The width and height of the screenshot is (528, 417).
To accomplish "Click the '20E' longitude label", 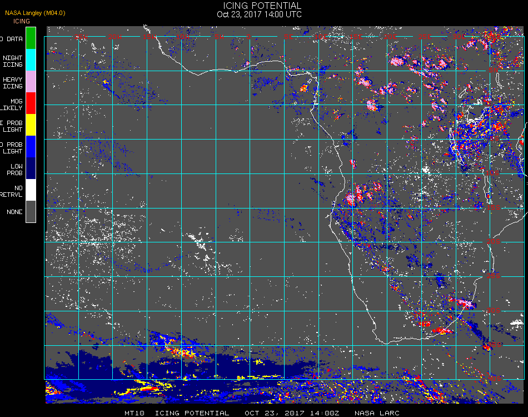I will (390, 37).
